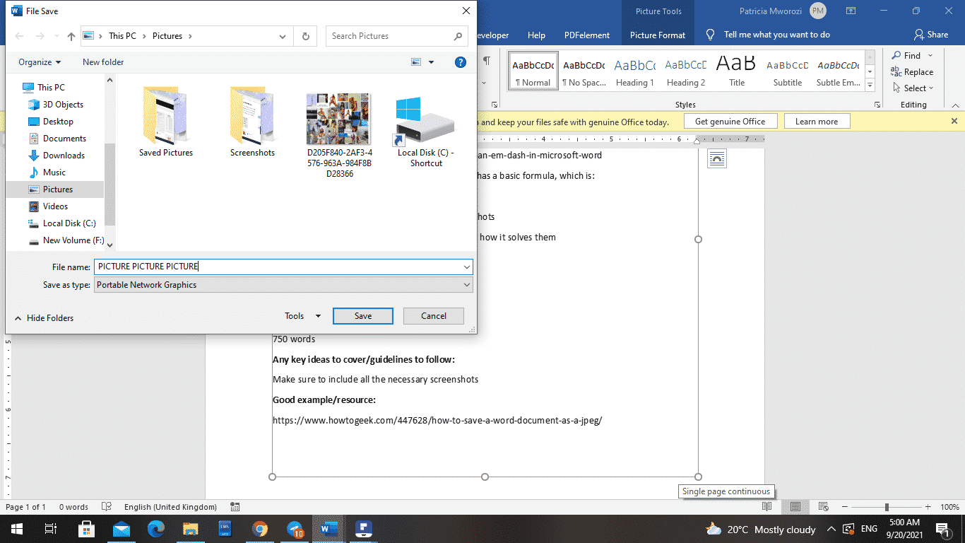The image size is (965, 543).
Task: Expand the Styles gallery more arrow
Action: (x=870, y=85)
